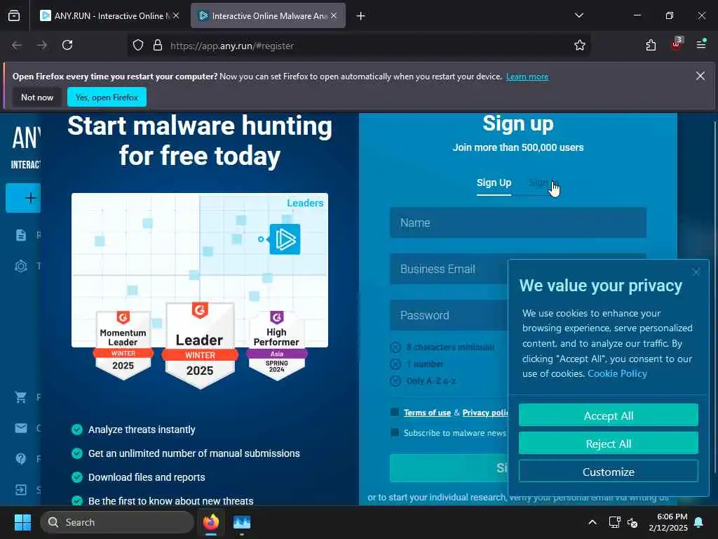This screenshot has height=539, width=718.
Task: Click the Firefox View icon in tab bar
Action: pos(14,15)
